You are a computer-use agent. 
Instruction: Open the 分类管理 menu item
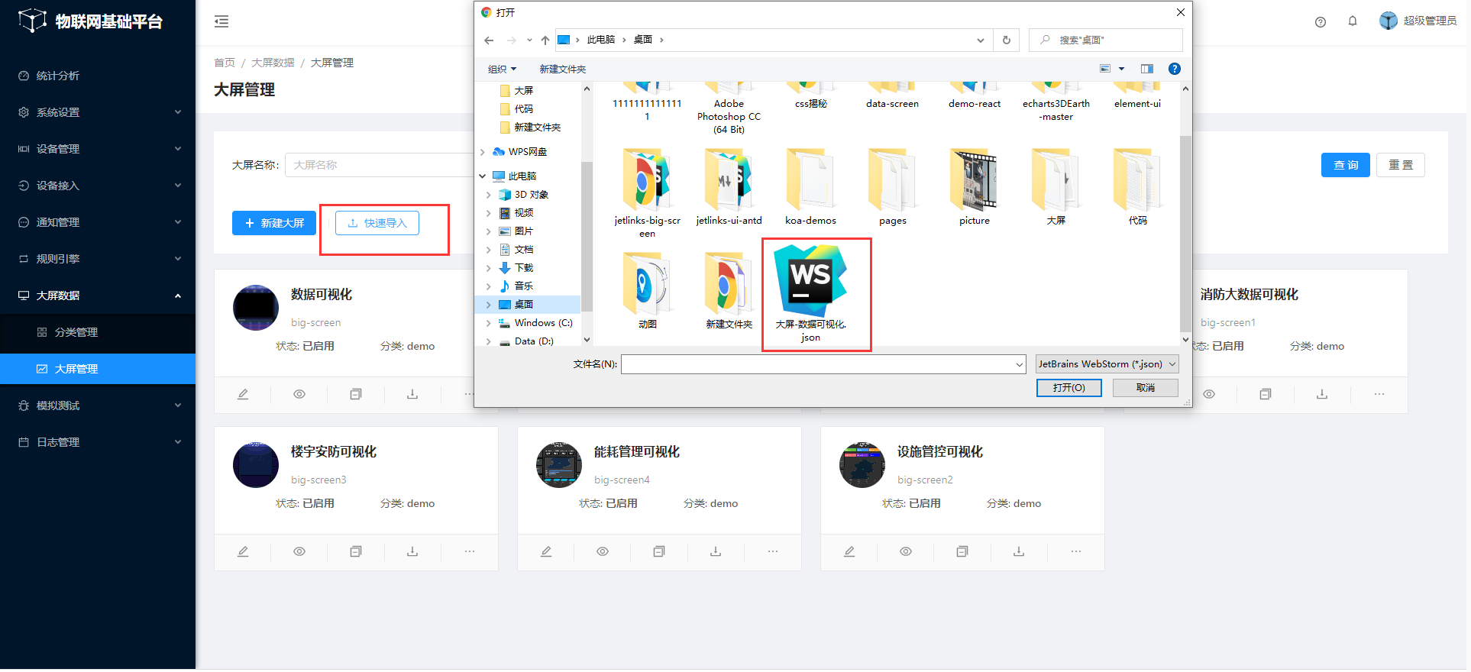pyautogui.click(x=76, y=332)
